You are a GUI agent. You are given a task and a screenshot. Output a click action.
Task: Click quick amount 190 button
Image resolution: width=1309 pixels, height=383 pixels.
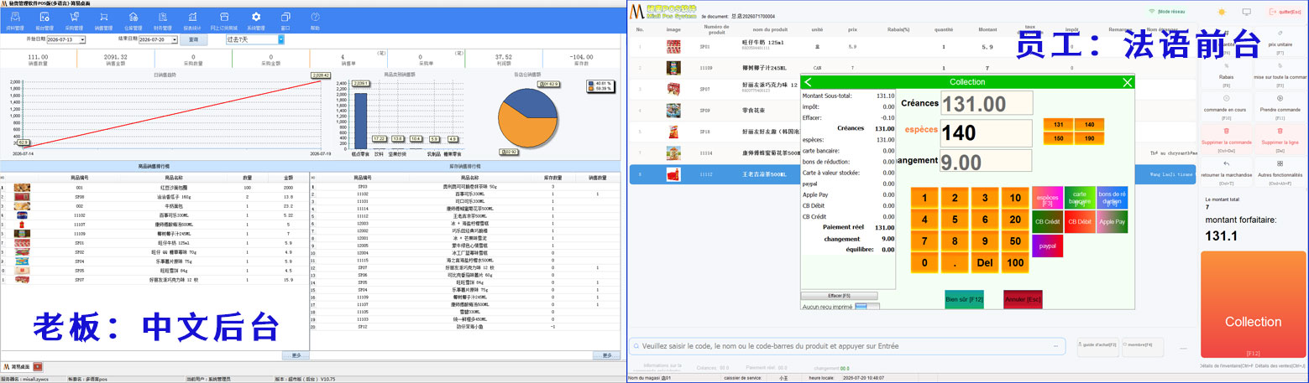point(1090,137)
